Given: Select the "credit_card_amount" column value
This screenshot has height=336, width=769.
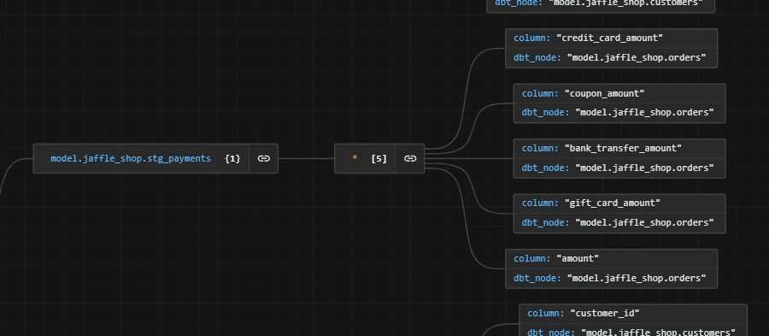Looking at the screenshot, I should tap(609, 38).
